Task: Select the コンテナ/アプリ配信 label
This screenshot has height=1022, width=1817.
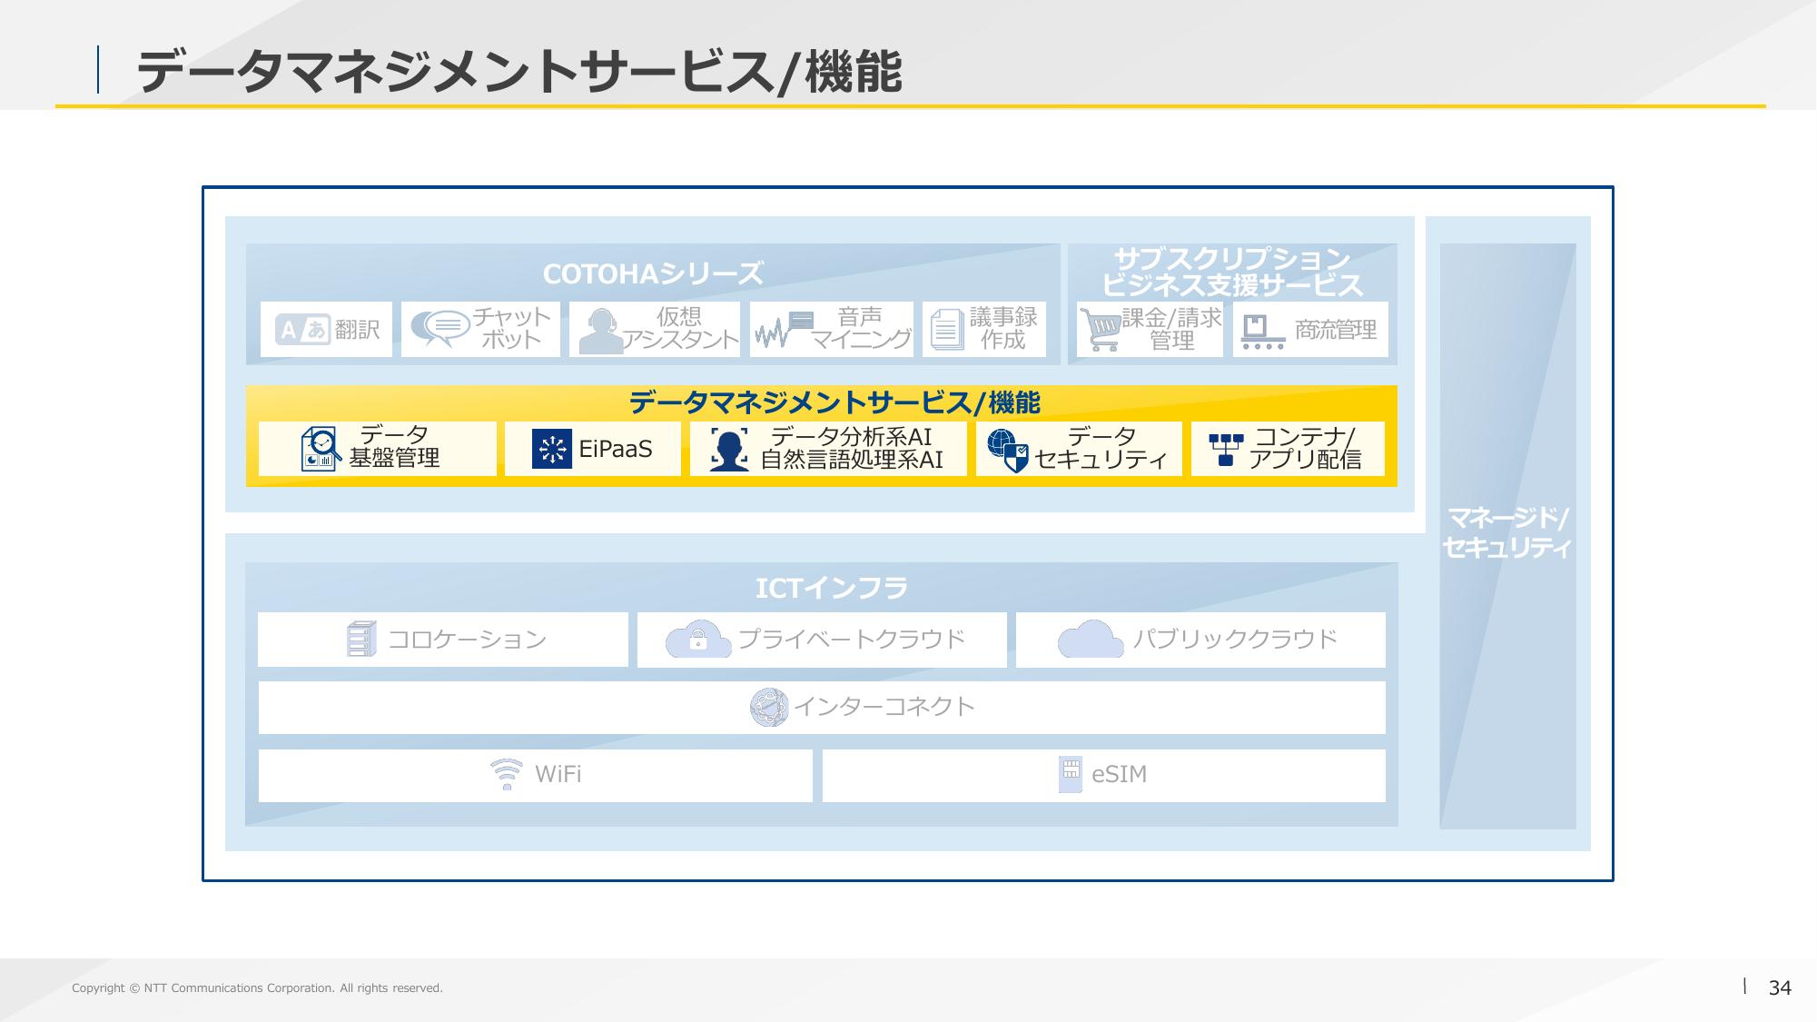Action: [1305, 449]
